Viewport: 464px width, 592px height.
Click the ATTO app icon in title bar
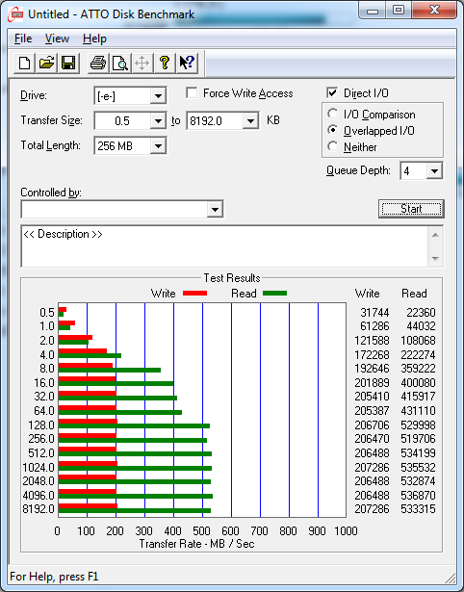(x=15, y=14)
